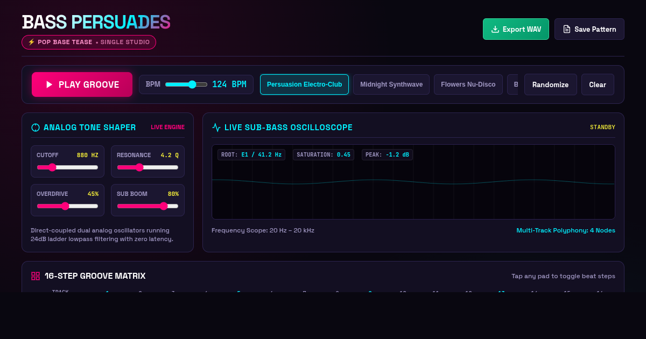The image size is (646, 339).
Task: Randomize the groove pattern
Action: (550, 84)
